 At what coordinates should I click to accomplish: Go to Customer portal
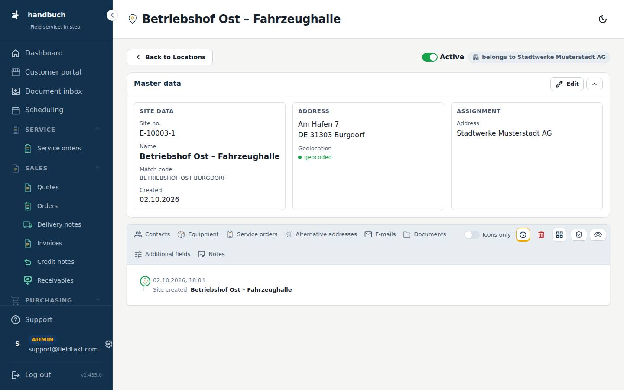(56, 72)
